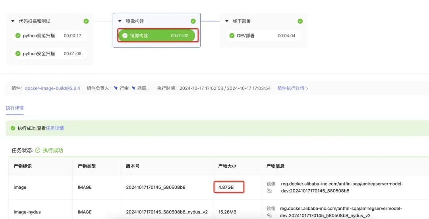This screenshot has height=219, width=429.
Task: Click IMAGE type cell in image-nydus row
Action: coord(85,212)
